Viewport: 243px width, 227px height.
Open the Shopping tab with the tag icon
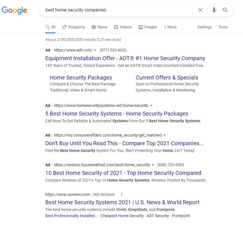pyautogui.click(x=73, y=27)
